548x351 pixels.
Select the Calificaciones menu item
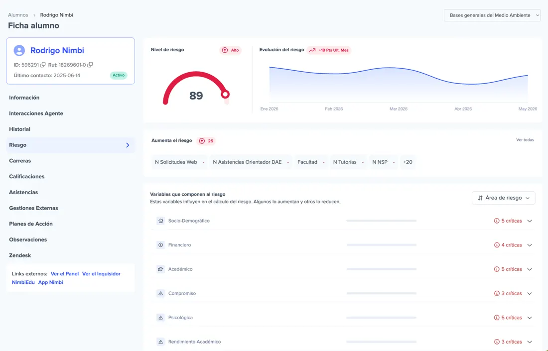(70, 176)
